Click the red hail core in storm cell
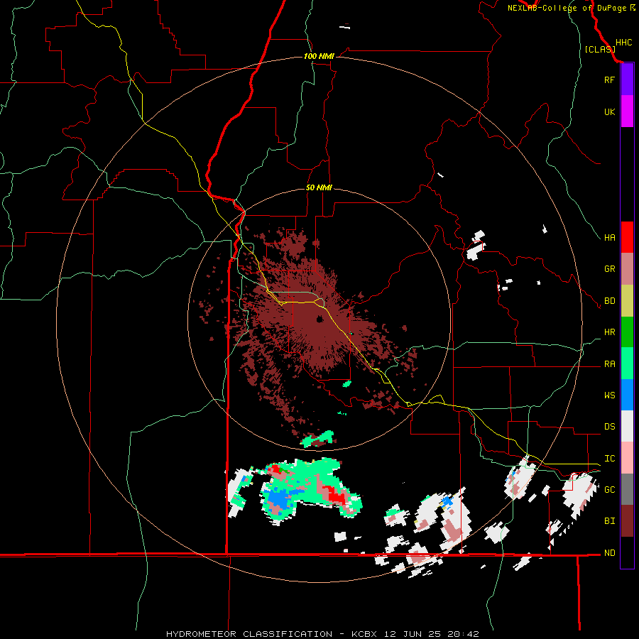This screenshot has width=639, height=639. pyautogui.click(x=337, y=495)
